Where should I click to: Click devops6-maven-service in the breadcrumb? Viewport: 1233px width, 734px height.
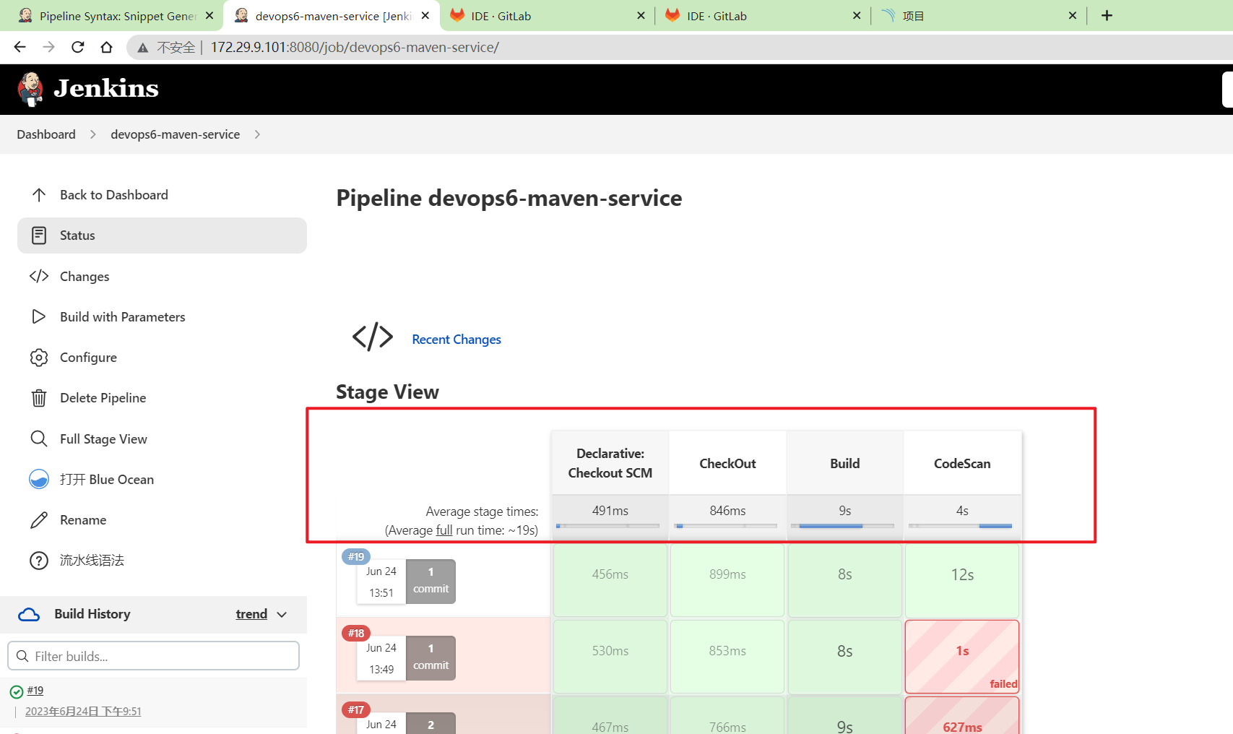pyautogui.click(x=175, y=134)
